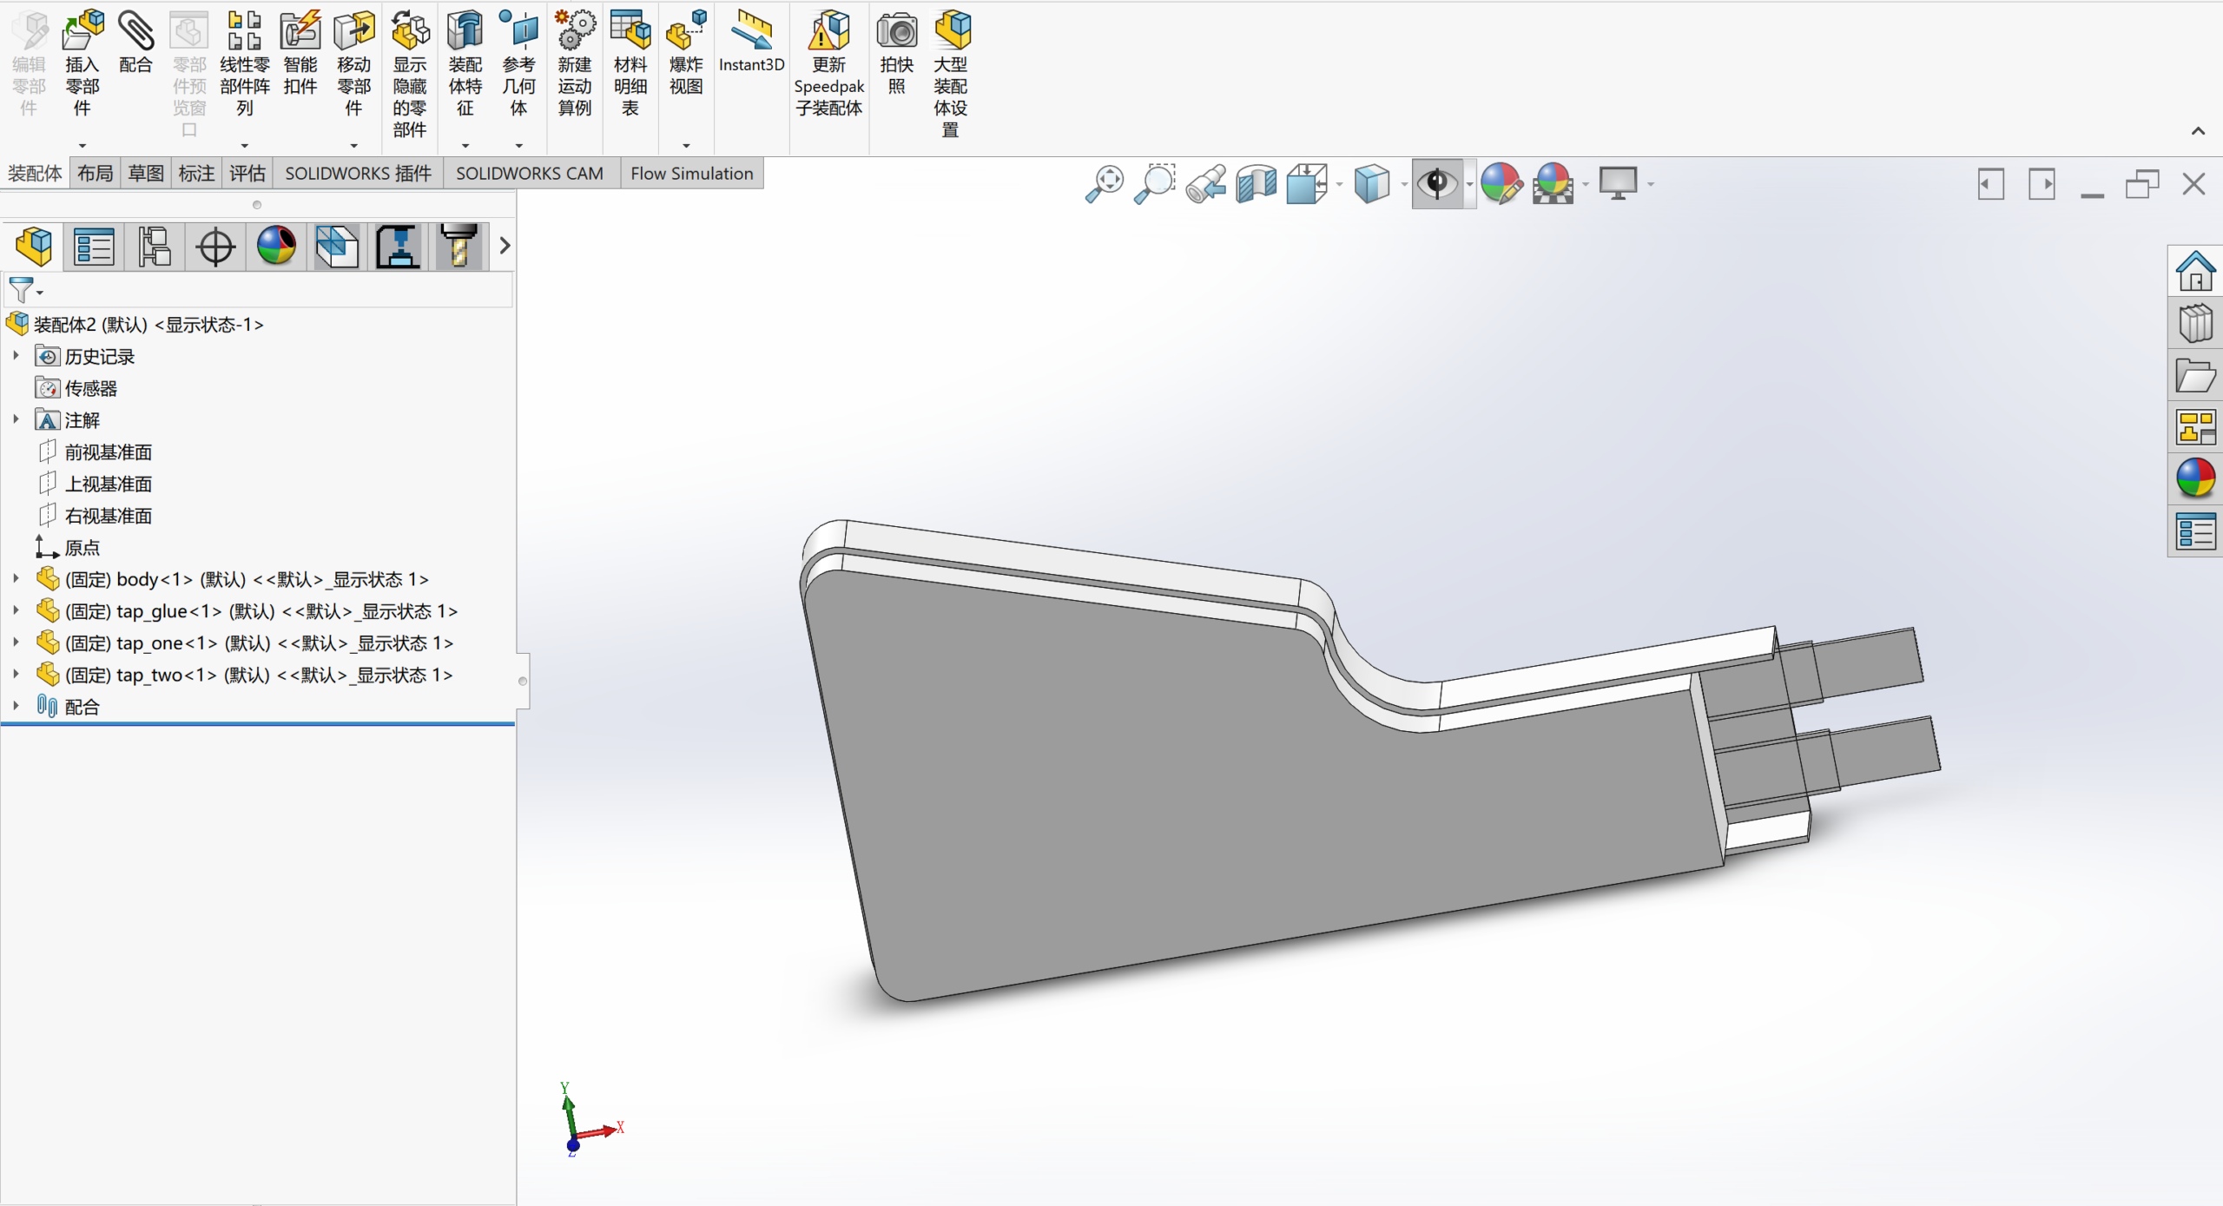Open Assembly Features (装配体特征) tool

point(465,30)
